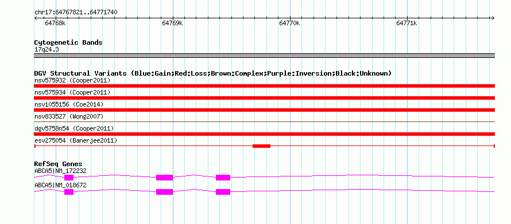Image resolution: width=511 pixels, height=224 pixels.
Task: Click the red bar under nsv575934
Action: (264, 98)
